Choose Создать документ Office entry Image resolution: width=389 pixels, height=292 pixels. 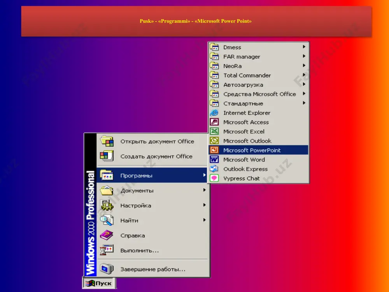[x=152, y=156]
